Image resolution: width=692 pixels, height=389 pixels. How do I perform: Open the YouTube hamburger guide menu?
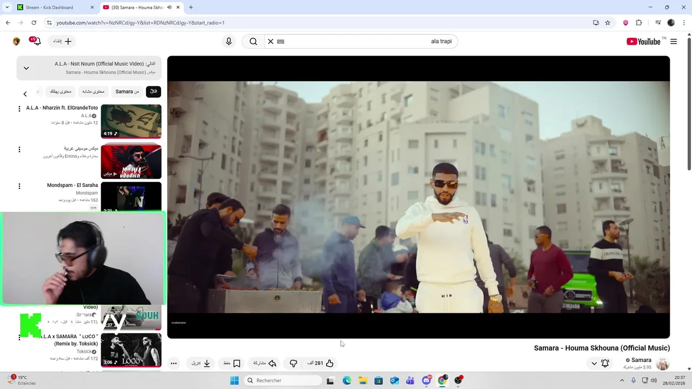click(x=674, y=42)
